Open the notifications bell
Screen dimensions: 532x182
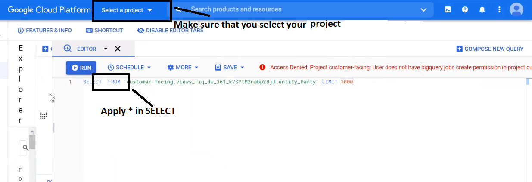pos(482,9)
